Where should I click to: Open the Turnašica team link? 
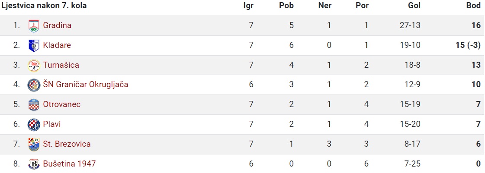pyautogui.click(x=61, y=65)
